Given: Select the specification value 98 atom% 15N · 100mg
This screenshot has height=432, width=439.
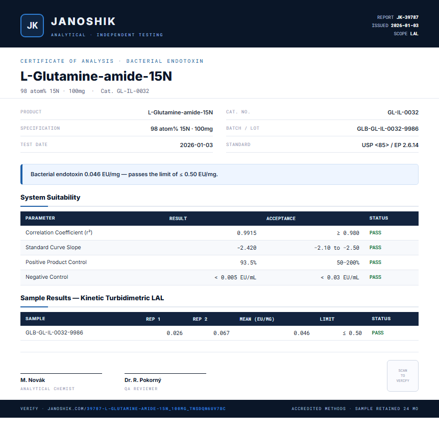Looking at the screenshot, I should [x=182, y=129].
